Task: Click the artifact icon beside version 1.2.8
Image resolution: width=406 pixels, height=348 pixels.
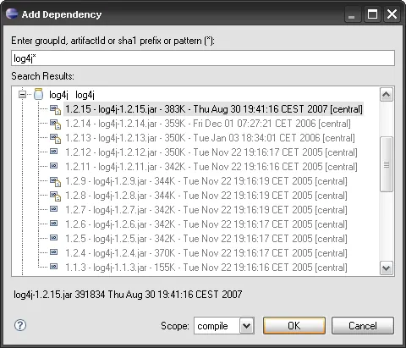Action: (x=55, y=196)
